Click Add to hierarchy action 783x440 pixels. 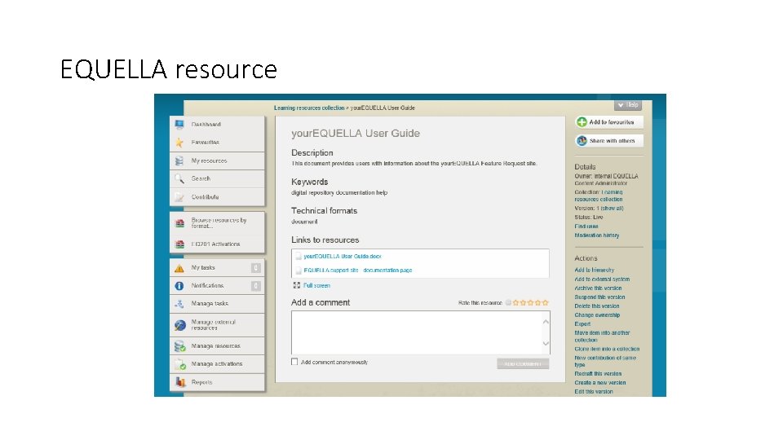[595, 270]
